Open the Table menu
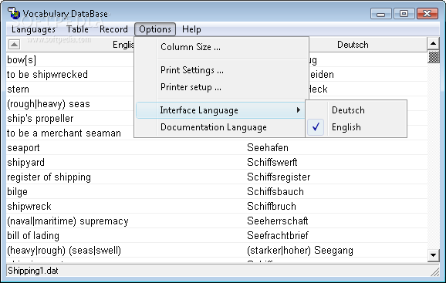 point(77,29)
